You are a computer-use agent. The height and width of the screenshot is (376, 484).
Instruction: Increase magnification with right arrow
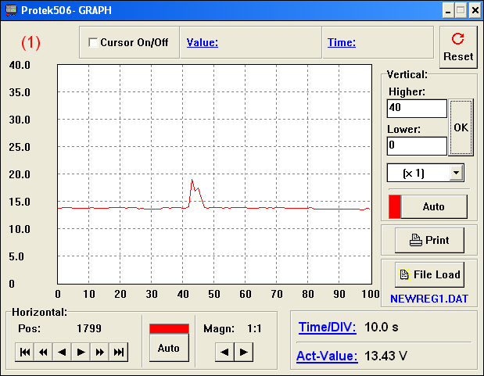(x=244, y=353)
